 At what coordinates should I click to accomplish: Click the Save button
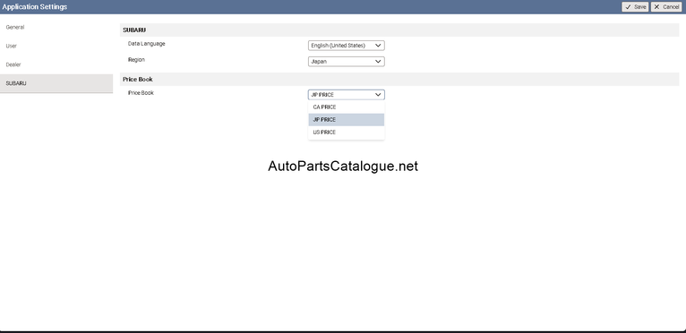click(635, 7)
